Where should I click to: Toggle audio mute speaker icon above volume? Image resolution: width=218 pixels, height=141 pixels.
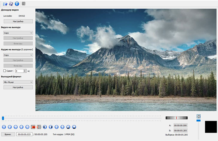point(198,116)
